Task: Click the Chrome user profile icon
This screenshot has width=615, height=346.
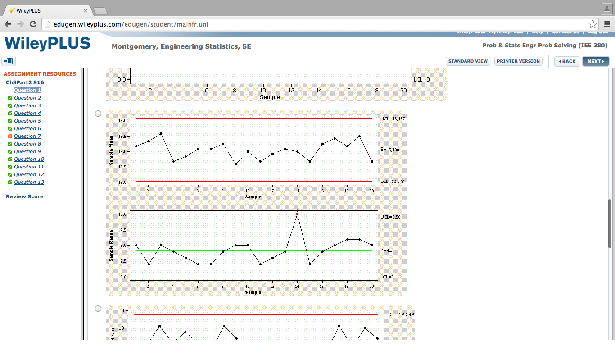Action: [606, 8]
